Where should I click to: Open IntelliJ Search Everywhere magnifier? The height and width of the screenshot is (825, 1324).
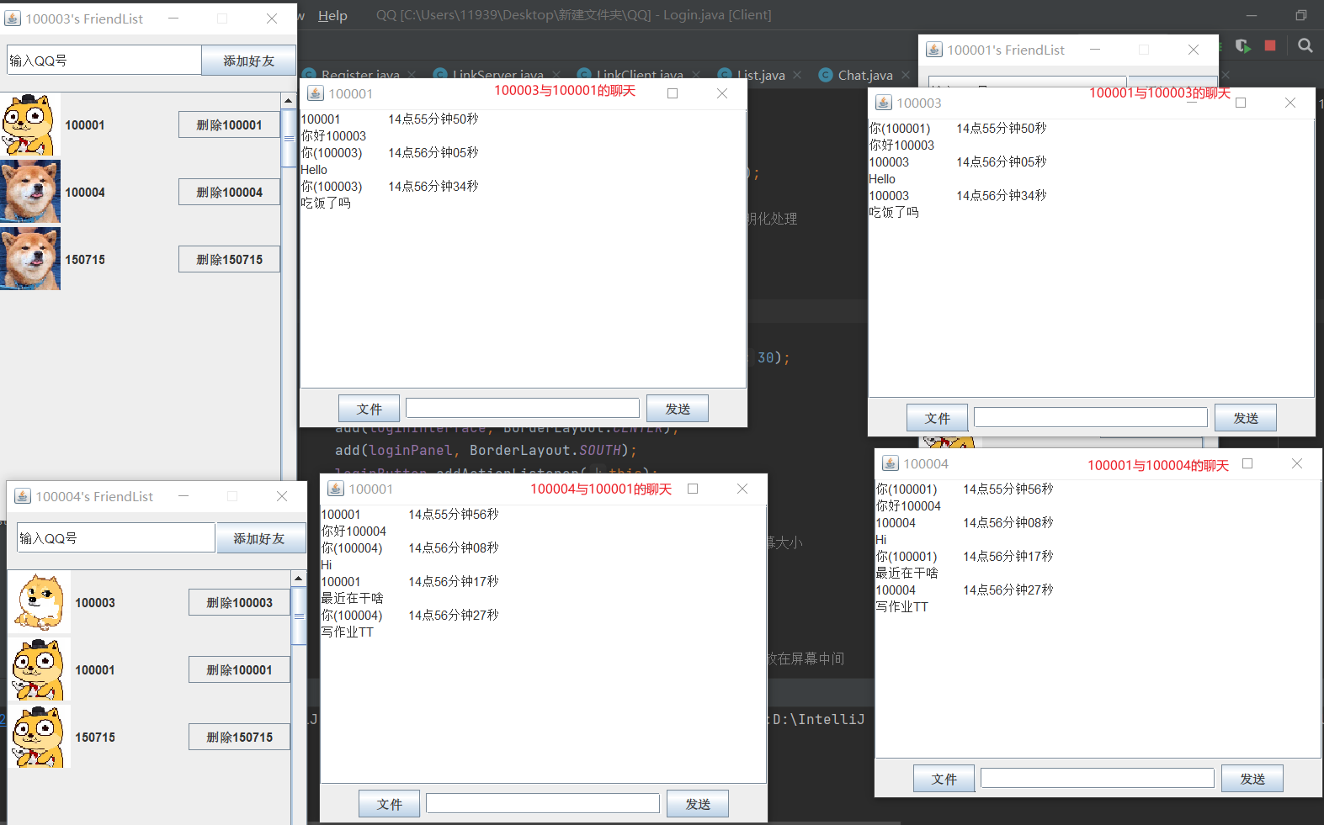1305,45
